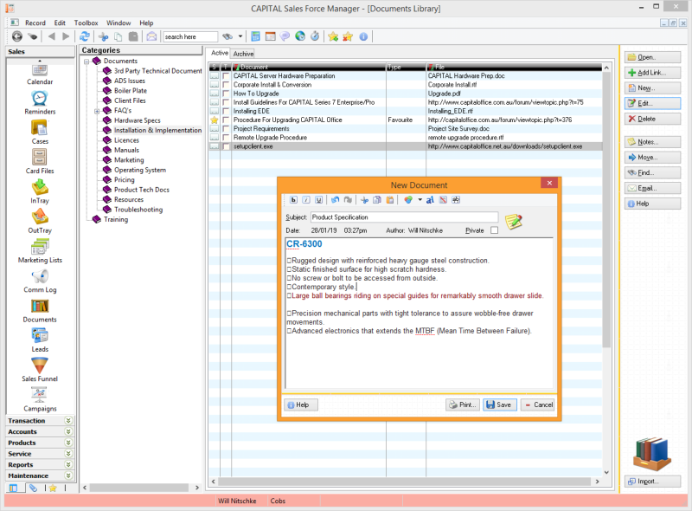Click the search here field
Screen dimensions: 692x511
click(x=190, y=36)
